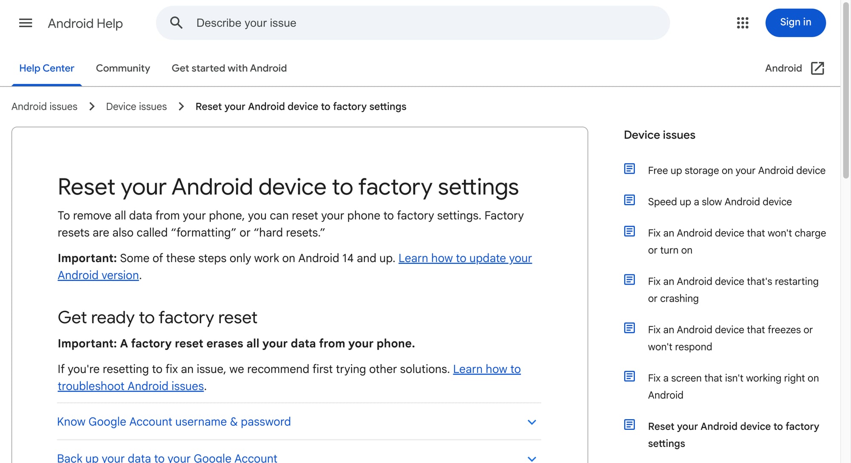Open Learn how to troubleshoot Android issues link

pyautogui.click(x=487, y=369)
